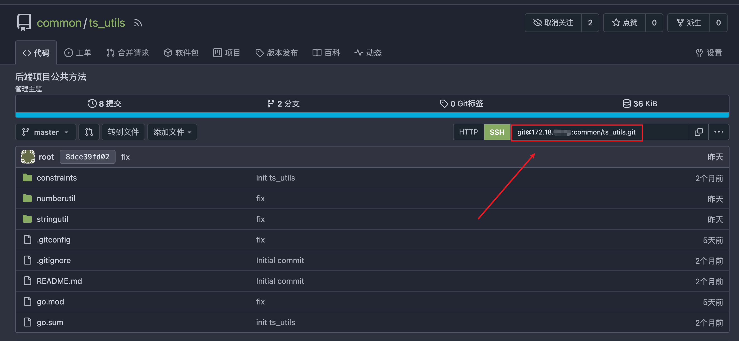Switch to 软件包 tab
Screen dimensions: 739x341
pos(181,53)
